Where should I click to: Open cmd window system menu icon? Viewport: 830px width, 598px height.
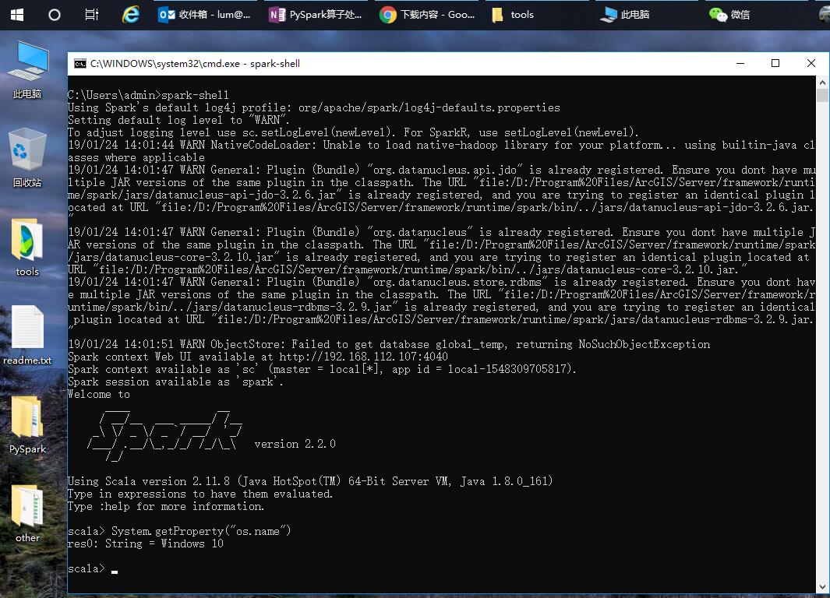point(80,63)
